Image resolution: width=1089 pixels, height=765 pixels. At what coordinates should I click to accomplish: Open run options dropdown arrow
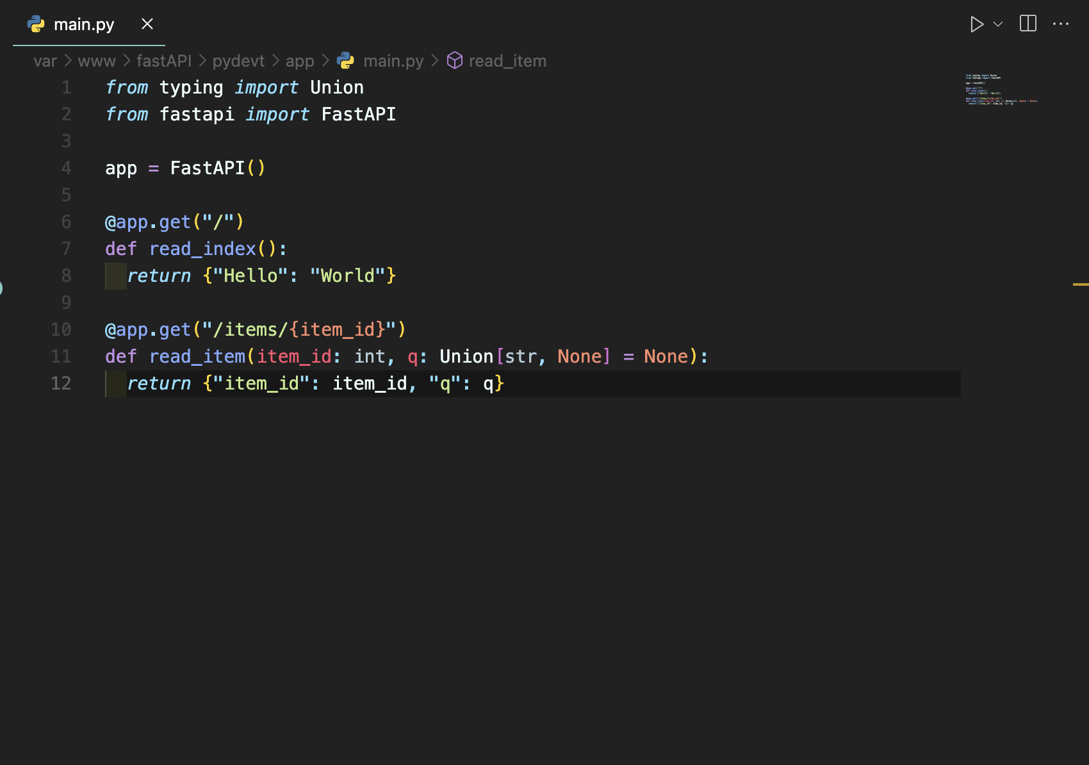(998, 24)
